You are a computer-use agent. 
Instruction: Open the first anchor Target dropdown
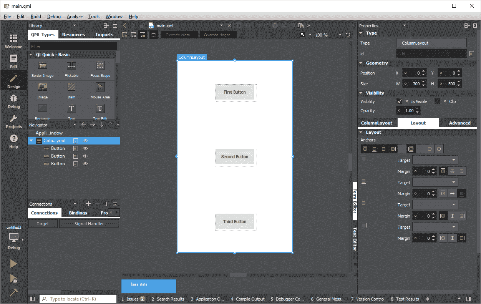[x=435, y=160]
